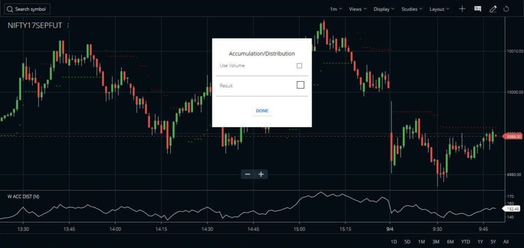Click the NIFTY17SEPFUT symbol title
Image resolution: width=524 pixels, height=248 pixels.
(35, 26)
